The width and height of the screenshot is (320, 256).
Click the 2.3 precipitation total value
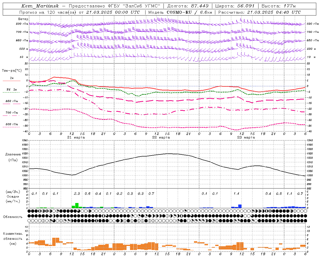click(x=77, y=193)
